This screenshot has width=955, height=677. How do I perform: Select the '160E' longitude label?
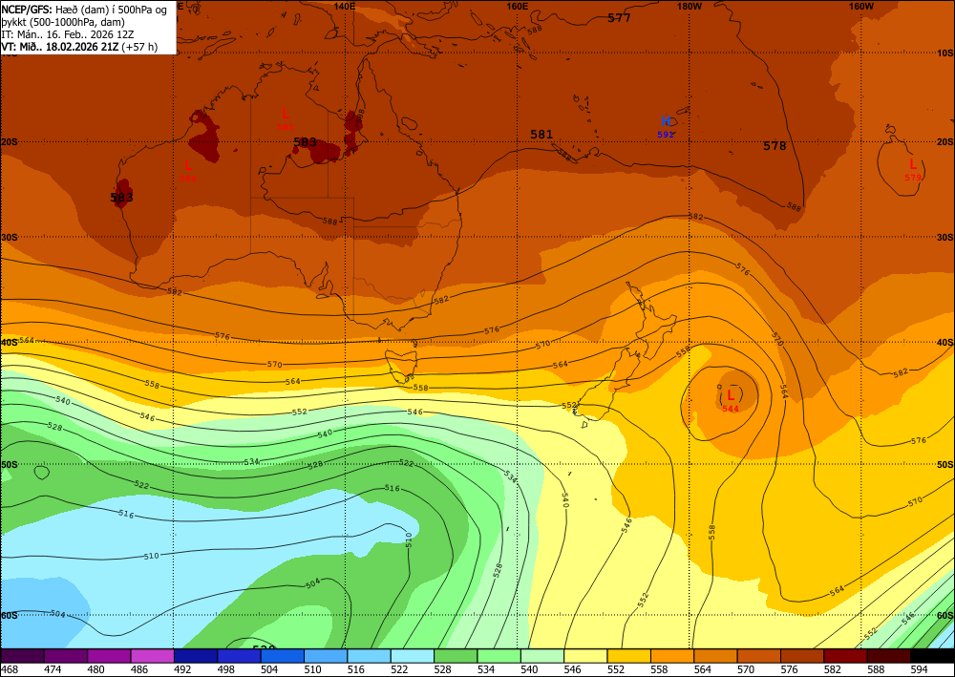pos(517,6)
